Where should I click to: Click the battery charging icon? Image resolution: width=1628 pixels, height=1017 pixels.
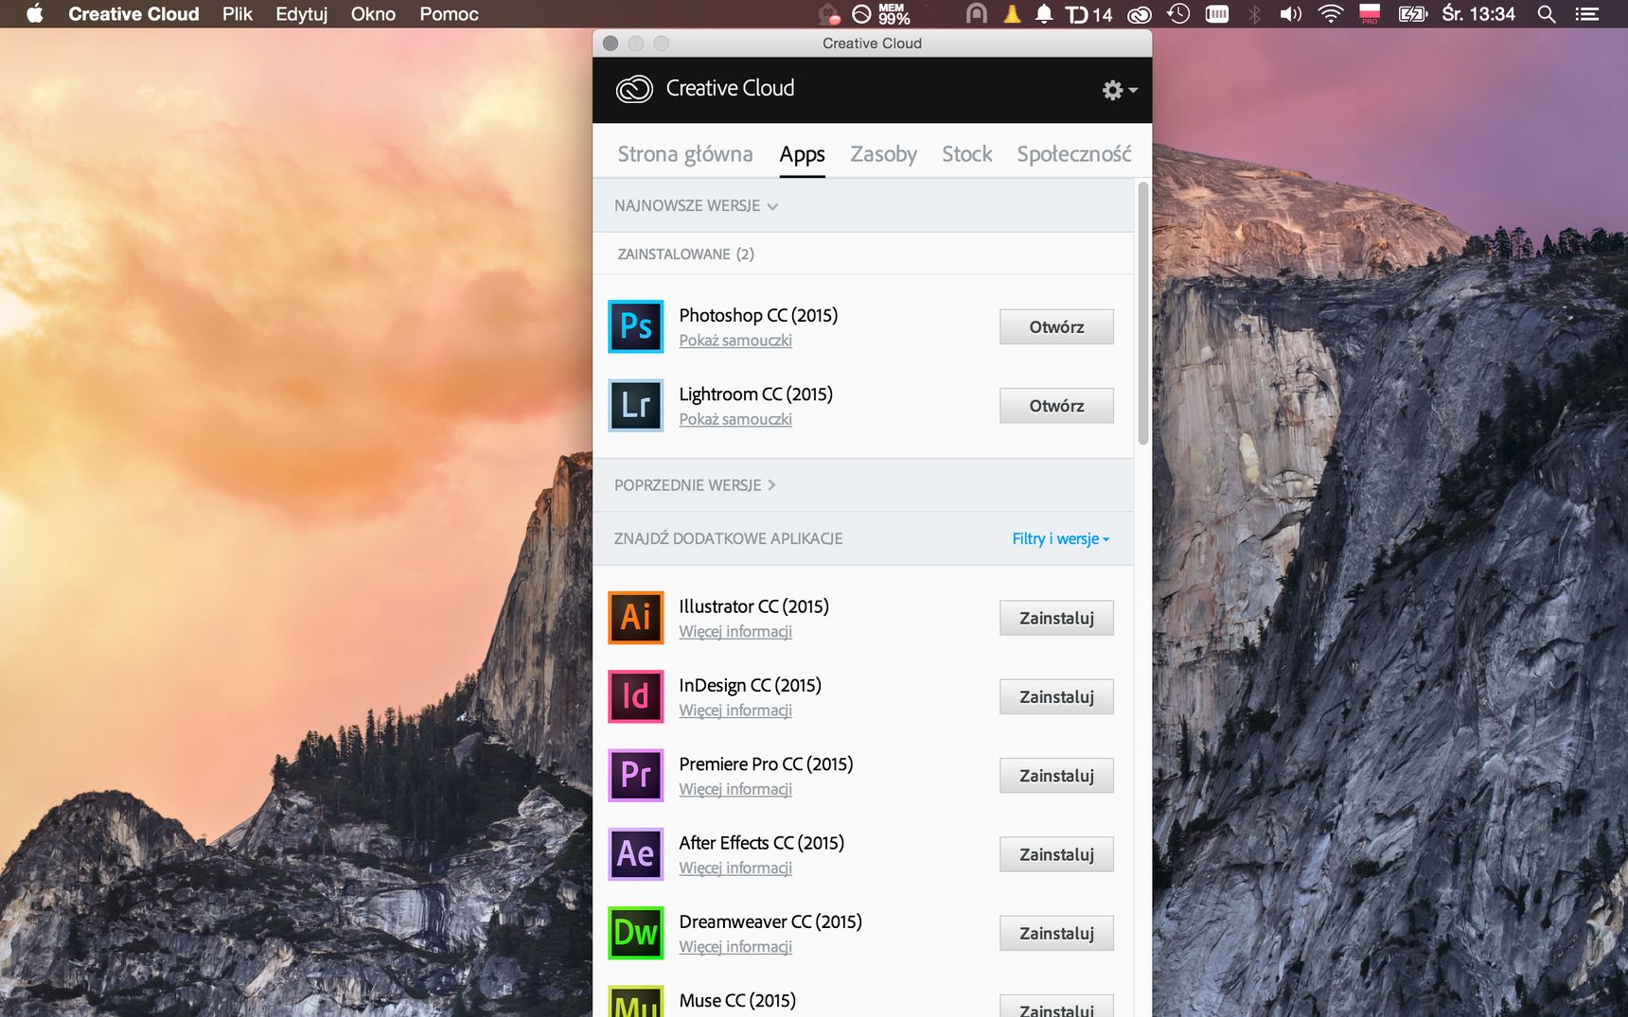tap(1412, 14)
